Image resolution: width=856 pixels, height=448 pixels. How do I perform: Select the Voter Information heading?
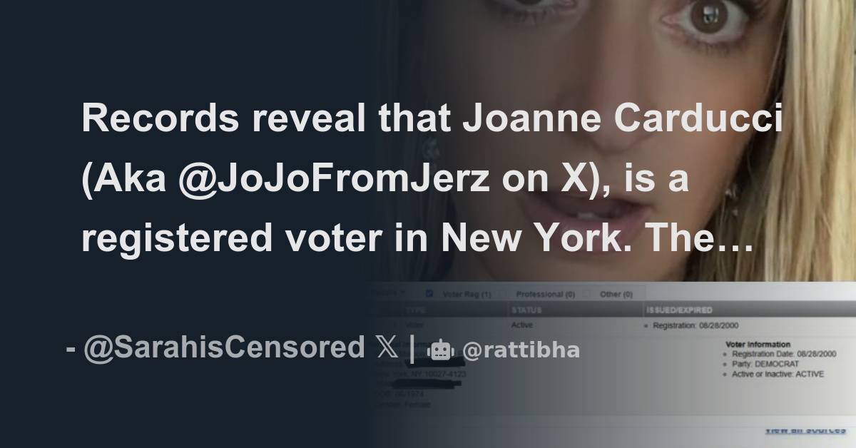point(757,345)
